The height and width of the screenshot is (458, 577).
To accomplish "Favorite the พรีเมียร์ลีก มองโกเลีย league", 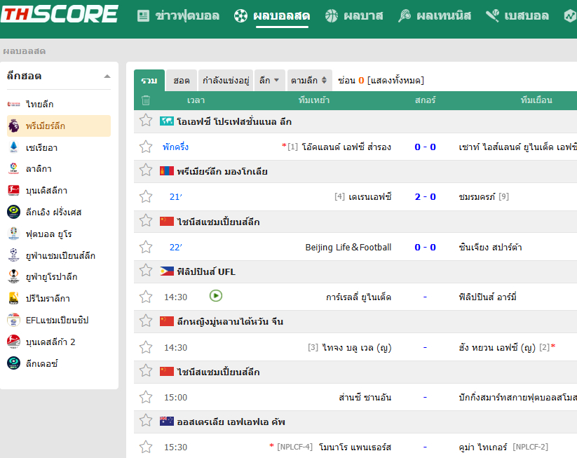I will click(x=146, y=170).
